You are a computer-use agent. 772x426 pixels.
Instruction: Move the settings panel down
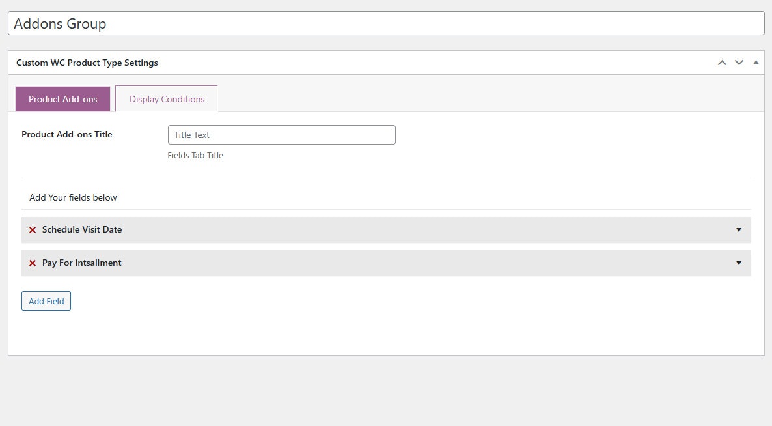click(x=739, y=63)
